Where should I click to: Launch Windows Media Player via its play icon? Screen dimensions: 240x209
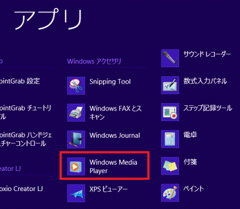[x=76, y=166]
